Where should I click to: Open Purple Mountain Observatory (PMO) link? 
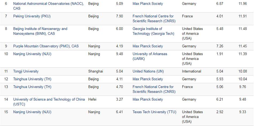pyautogui.click(x=46, y=46)
